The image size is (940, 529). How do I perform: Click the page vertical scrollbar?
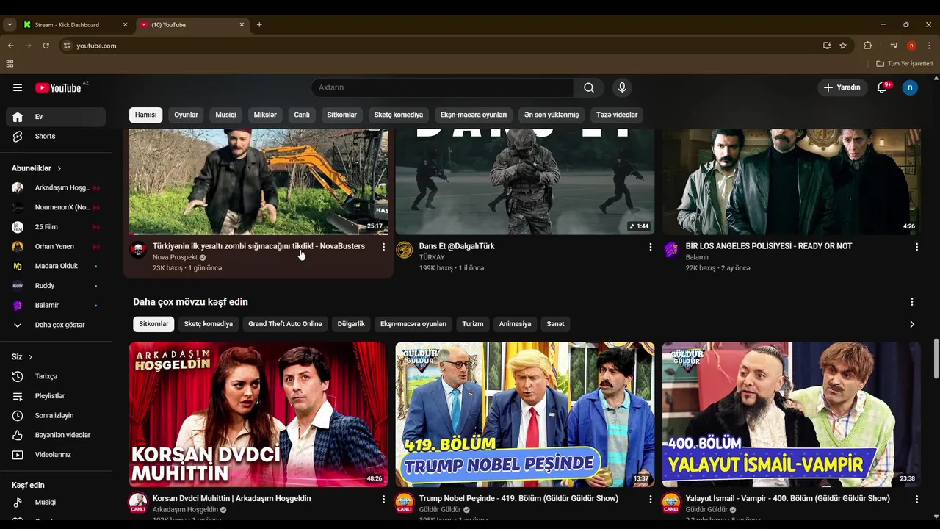tap(936, 359)
